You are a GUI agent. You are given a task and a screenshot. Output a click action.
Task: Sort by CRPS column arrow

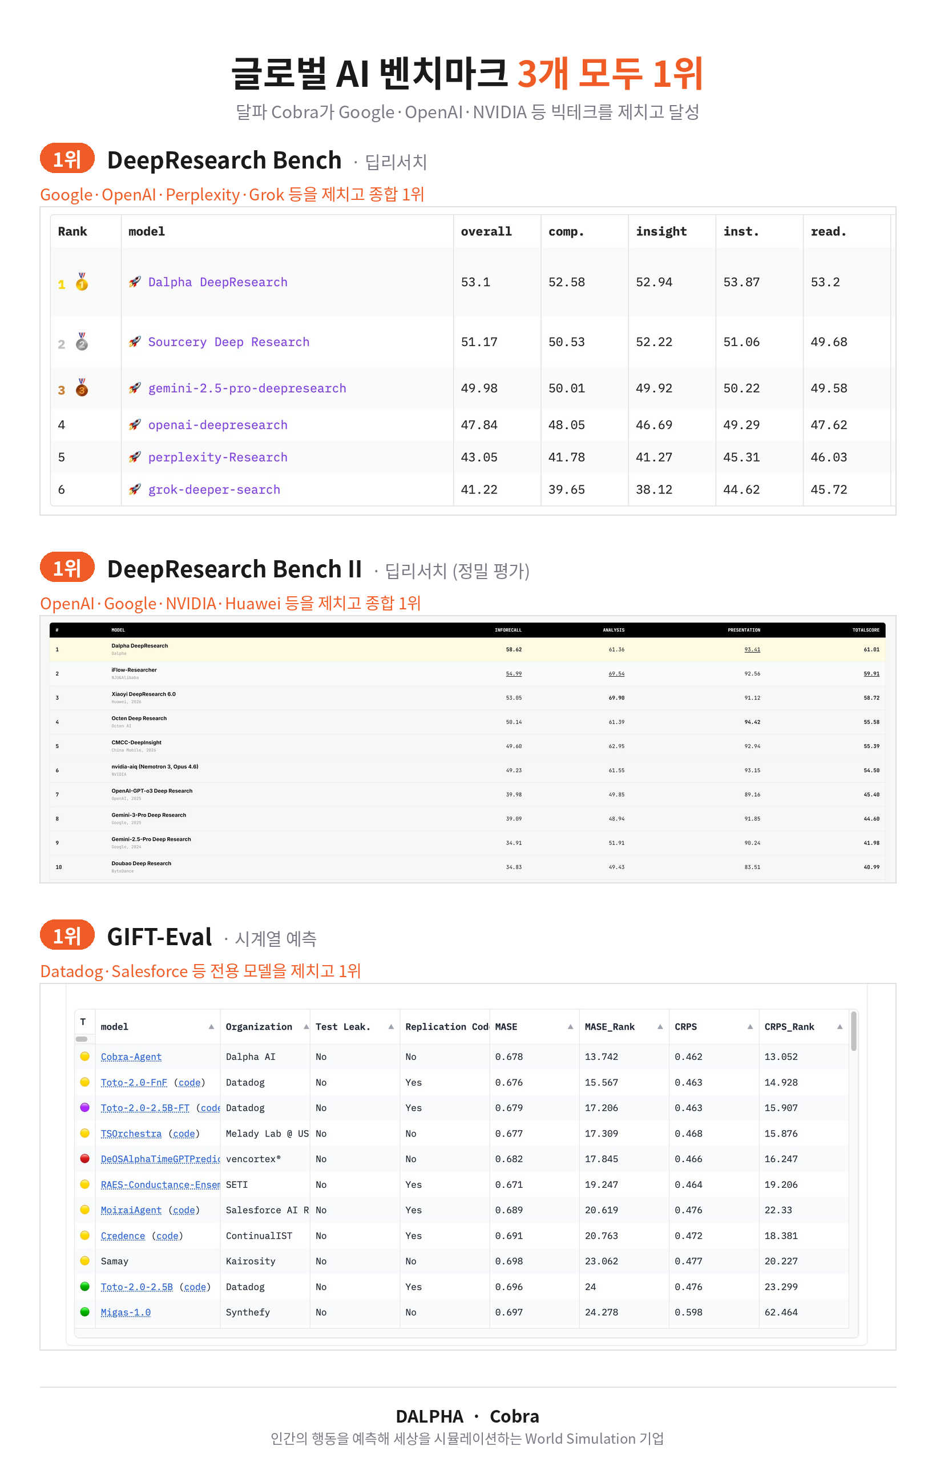750,1027
